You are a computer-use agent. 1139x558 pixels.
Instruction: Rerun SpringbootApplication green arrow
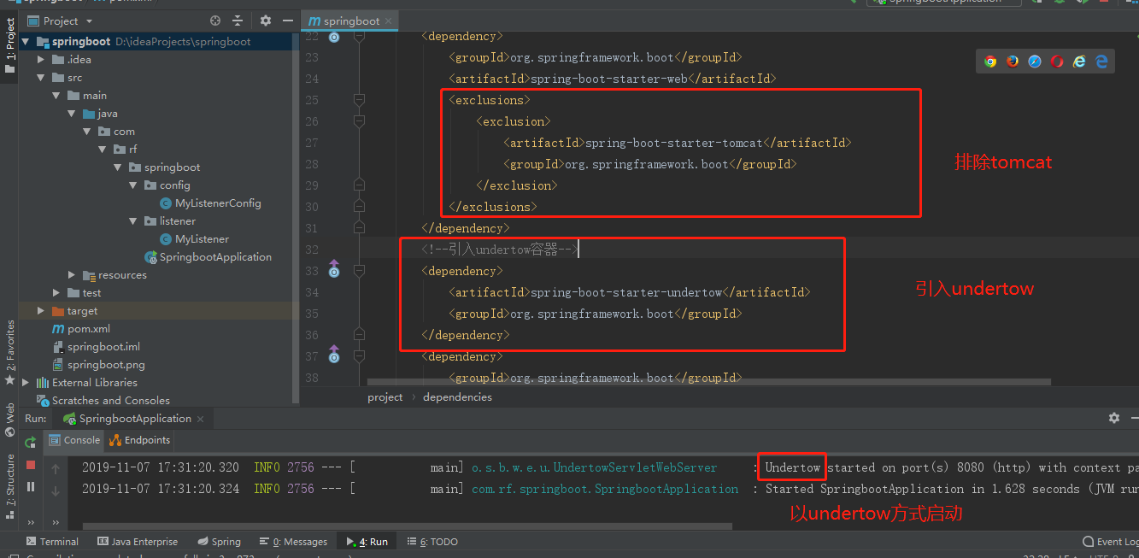coord(31,442)
